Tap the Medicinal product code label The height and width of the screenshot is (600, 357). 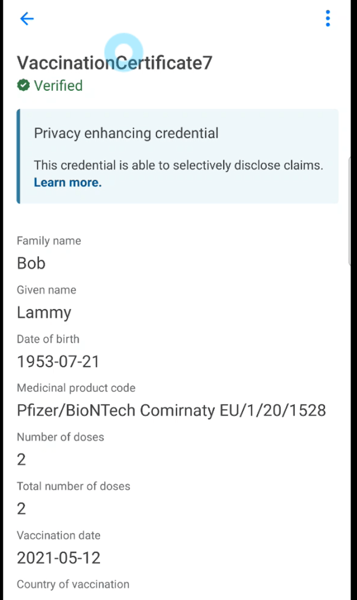(76, 388)
